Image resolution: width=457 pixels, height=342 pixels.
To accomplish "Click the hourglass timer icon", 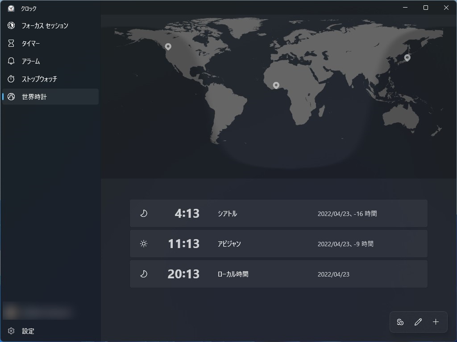I will coord(11,43).
